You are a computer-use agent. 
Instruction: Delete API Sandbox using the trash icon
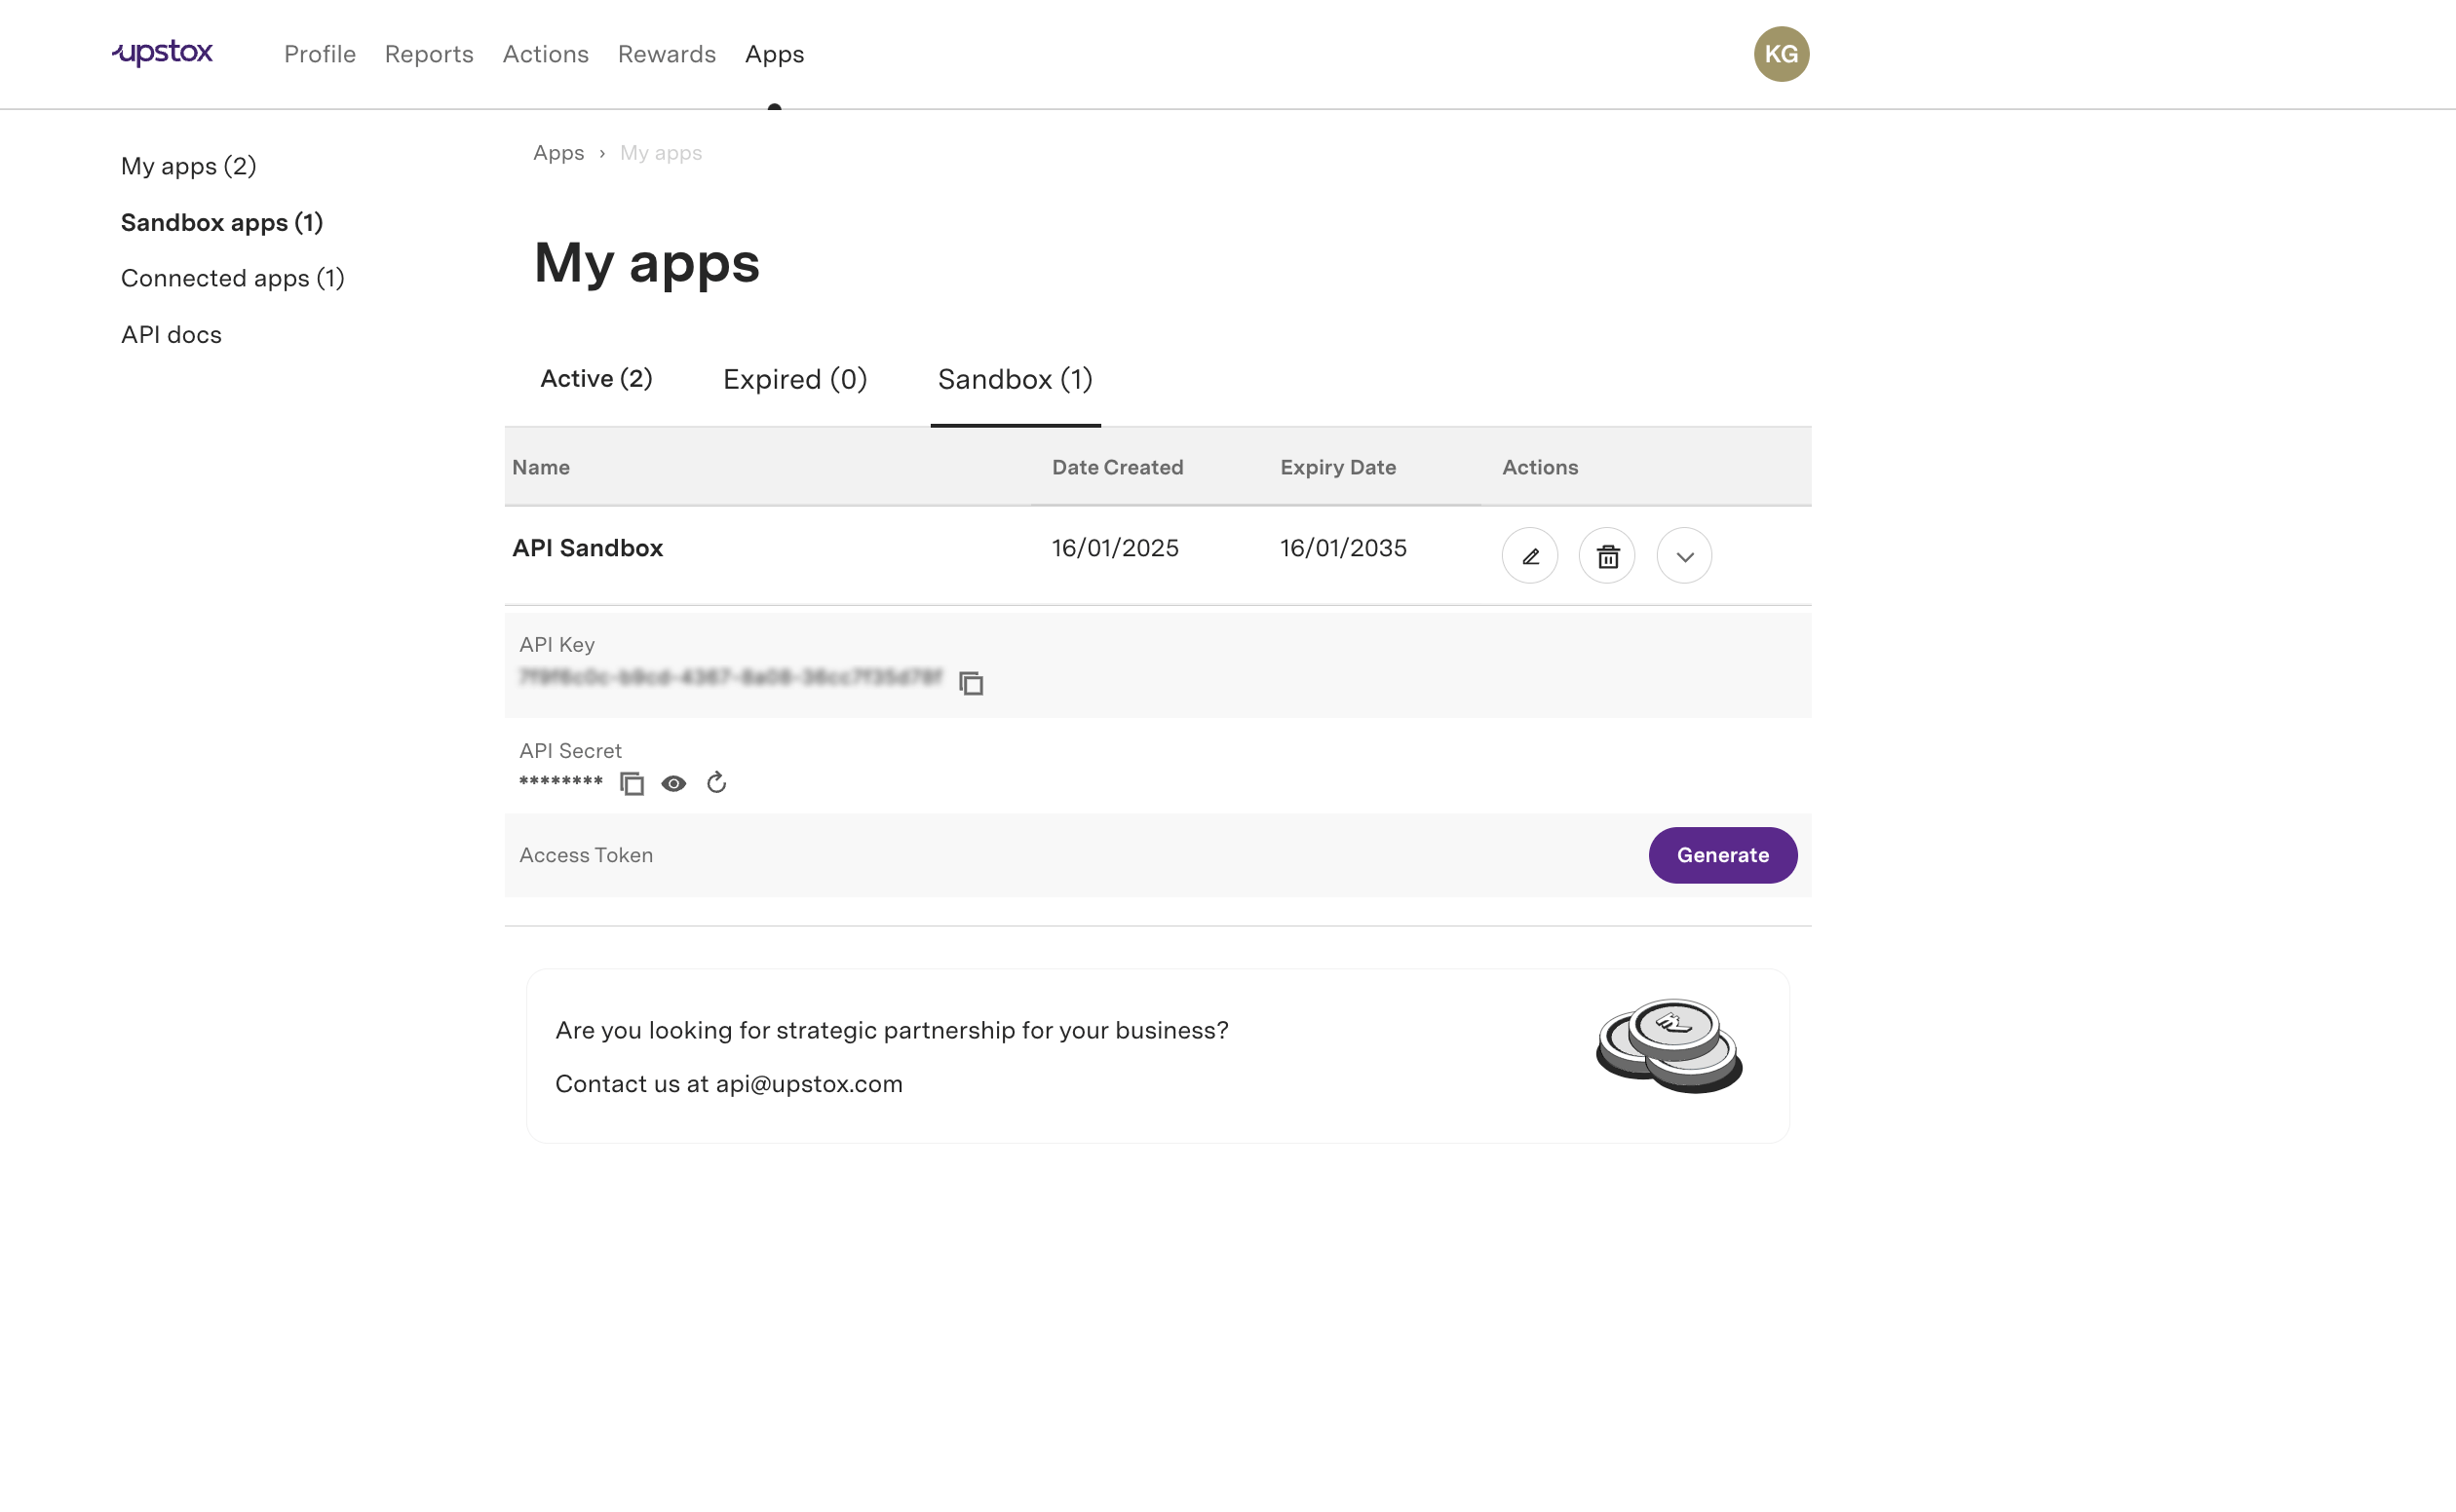[x=1607, y=556]
